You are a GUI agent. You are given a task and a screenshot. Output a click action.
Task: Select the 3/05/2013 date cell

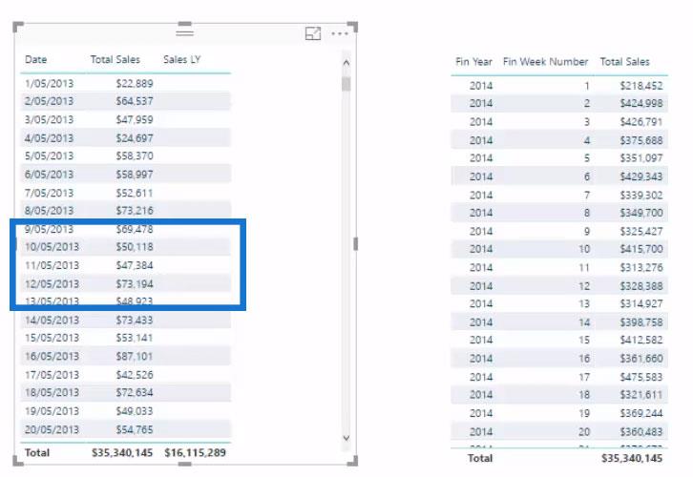(49, 119)
